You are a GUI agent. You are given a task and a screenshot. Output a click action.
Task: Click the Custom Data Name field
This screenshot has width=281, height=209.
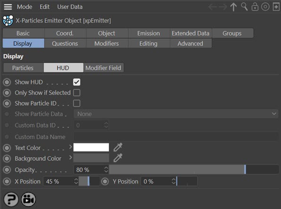pos(176,137)
